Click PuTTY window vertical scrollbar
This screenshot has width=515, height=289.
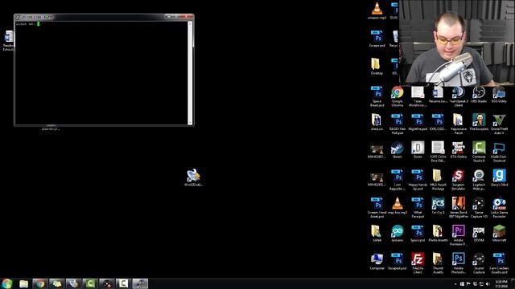190,73
